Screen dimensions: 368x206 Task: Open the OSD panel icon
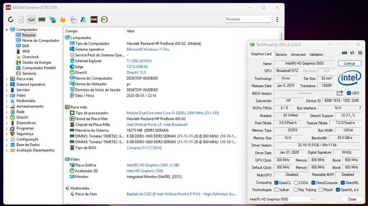(94, 19)
